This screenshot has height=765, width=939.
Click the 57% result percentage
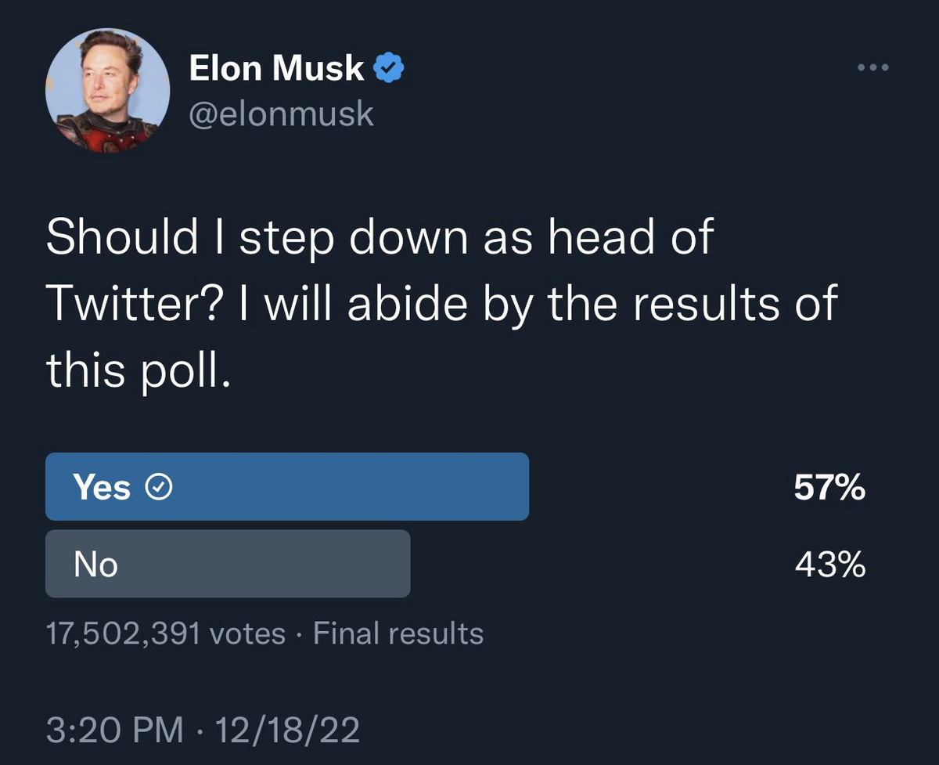pyautogui.click(x=829, y=488)
